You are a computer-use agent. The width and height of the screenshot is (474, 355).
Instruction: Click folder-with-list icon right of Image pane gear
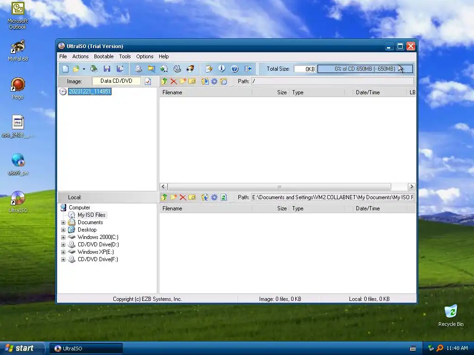pos(224,81)
